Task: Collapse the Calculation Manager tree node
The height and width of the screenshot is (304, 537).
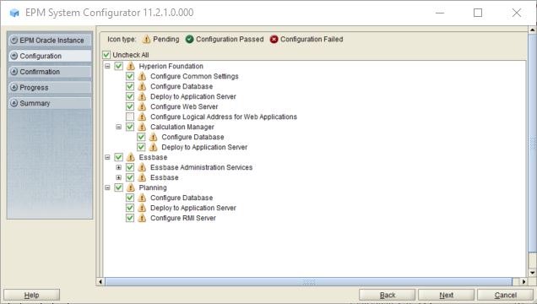Action: (x=118, y=127)
